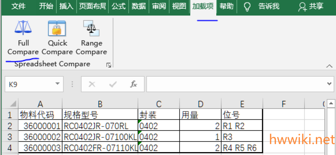The height and width of the screenshot is (155, 336).
Task: Select the 0402 cell in row 3
Action: 159,137
